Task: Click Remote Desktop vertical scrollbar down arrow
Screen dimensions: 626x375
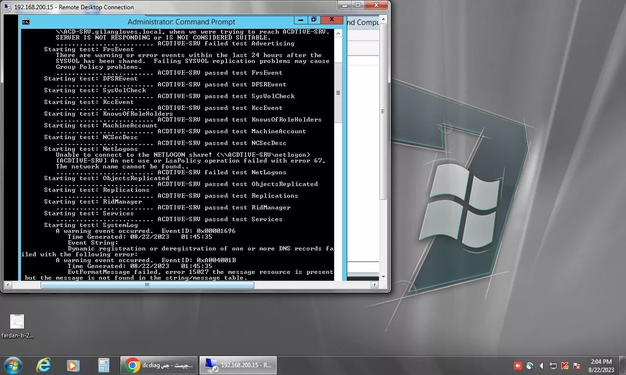Action: point(383,277)
